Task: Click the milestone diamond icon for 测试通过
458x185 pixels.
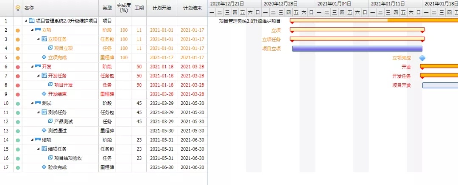Action: pos(44,131)
